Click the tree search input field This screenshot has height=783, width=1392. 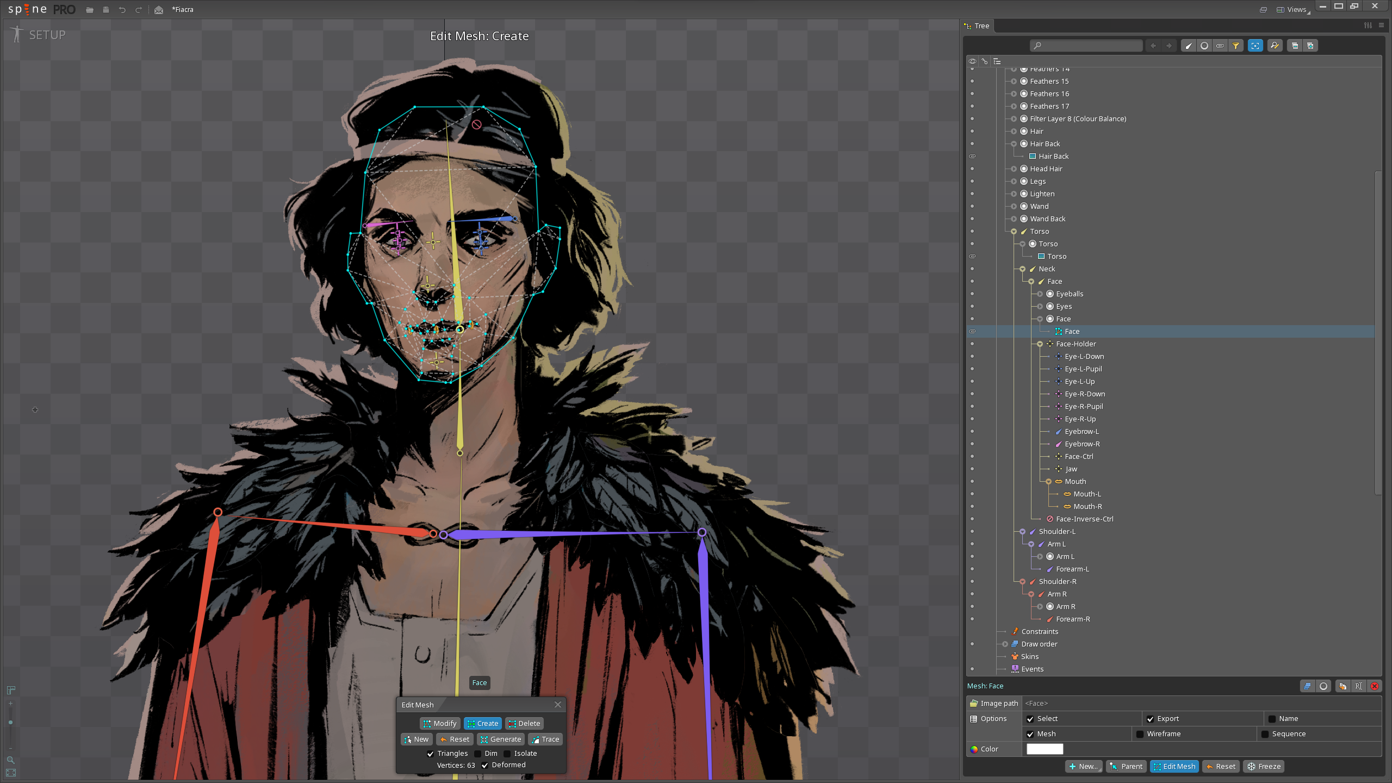[x=1086, y=46]
